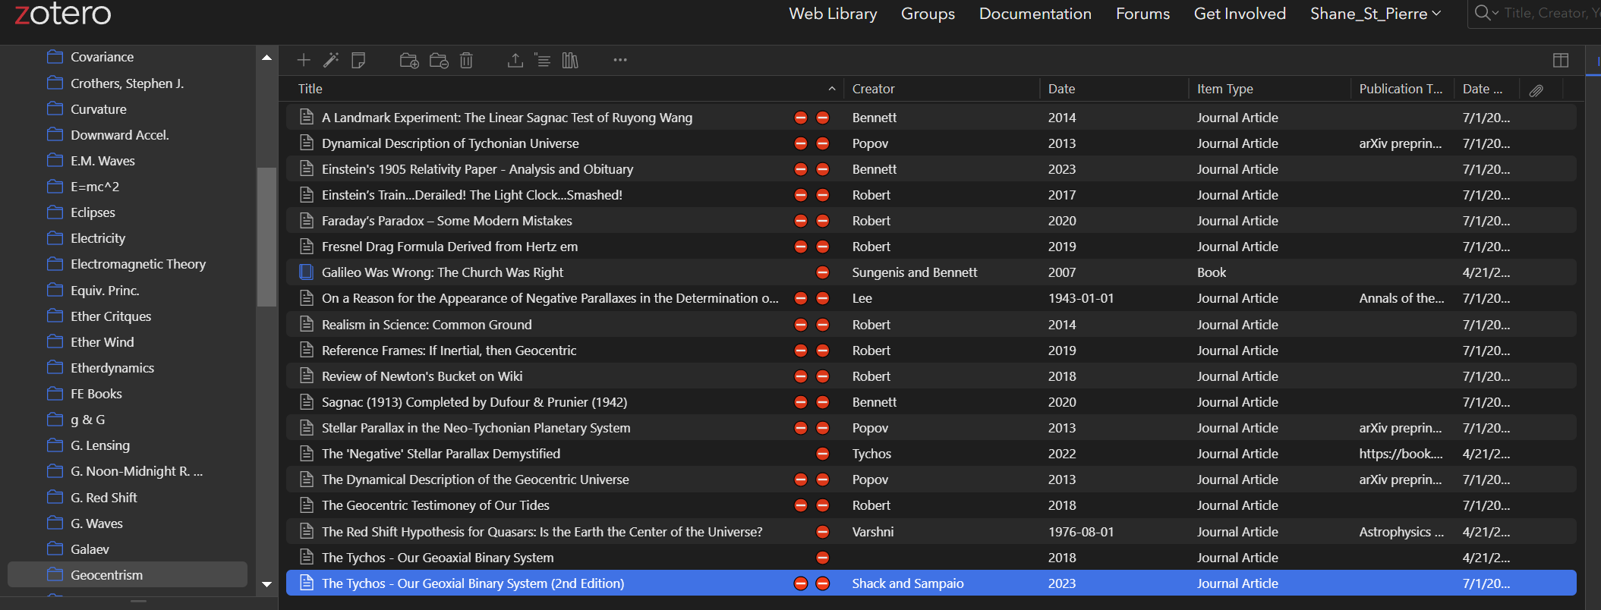This screenshot has width=1601, height=610.
Task: Click the collections sidebar scrollbar thumb
Action: point(266,236)
